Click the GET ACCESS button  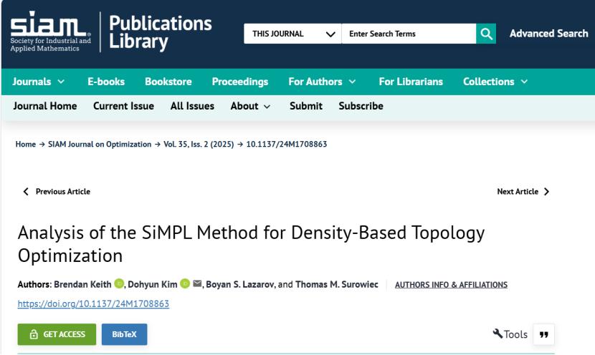57,334
